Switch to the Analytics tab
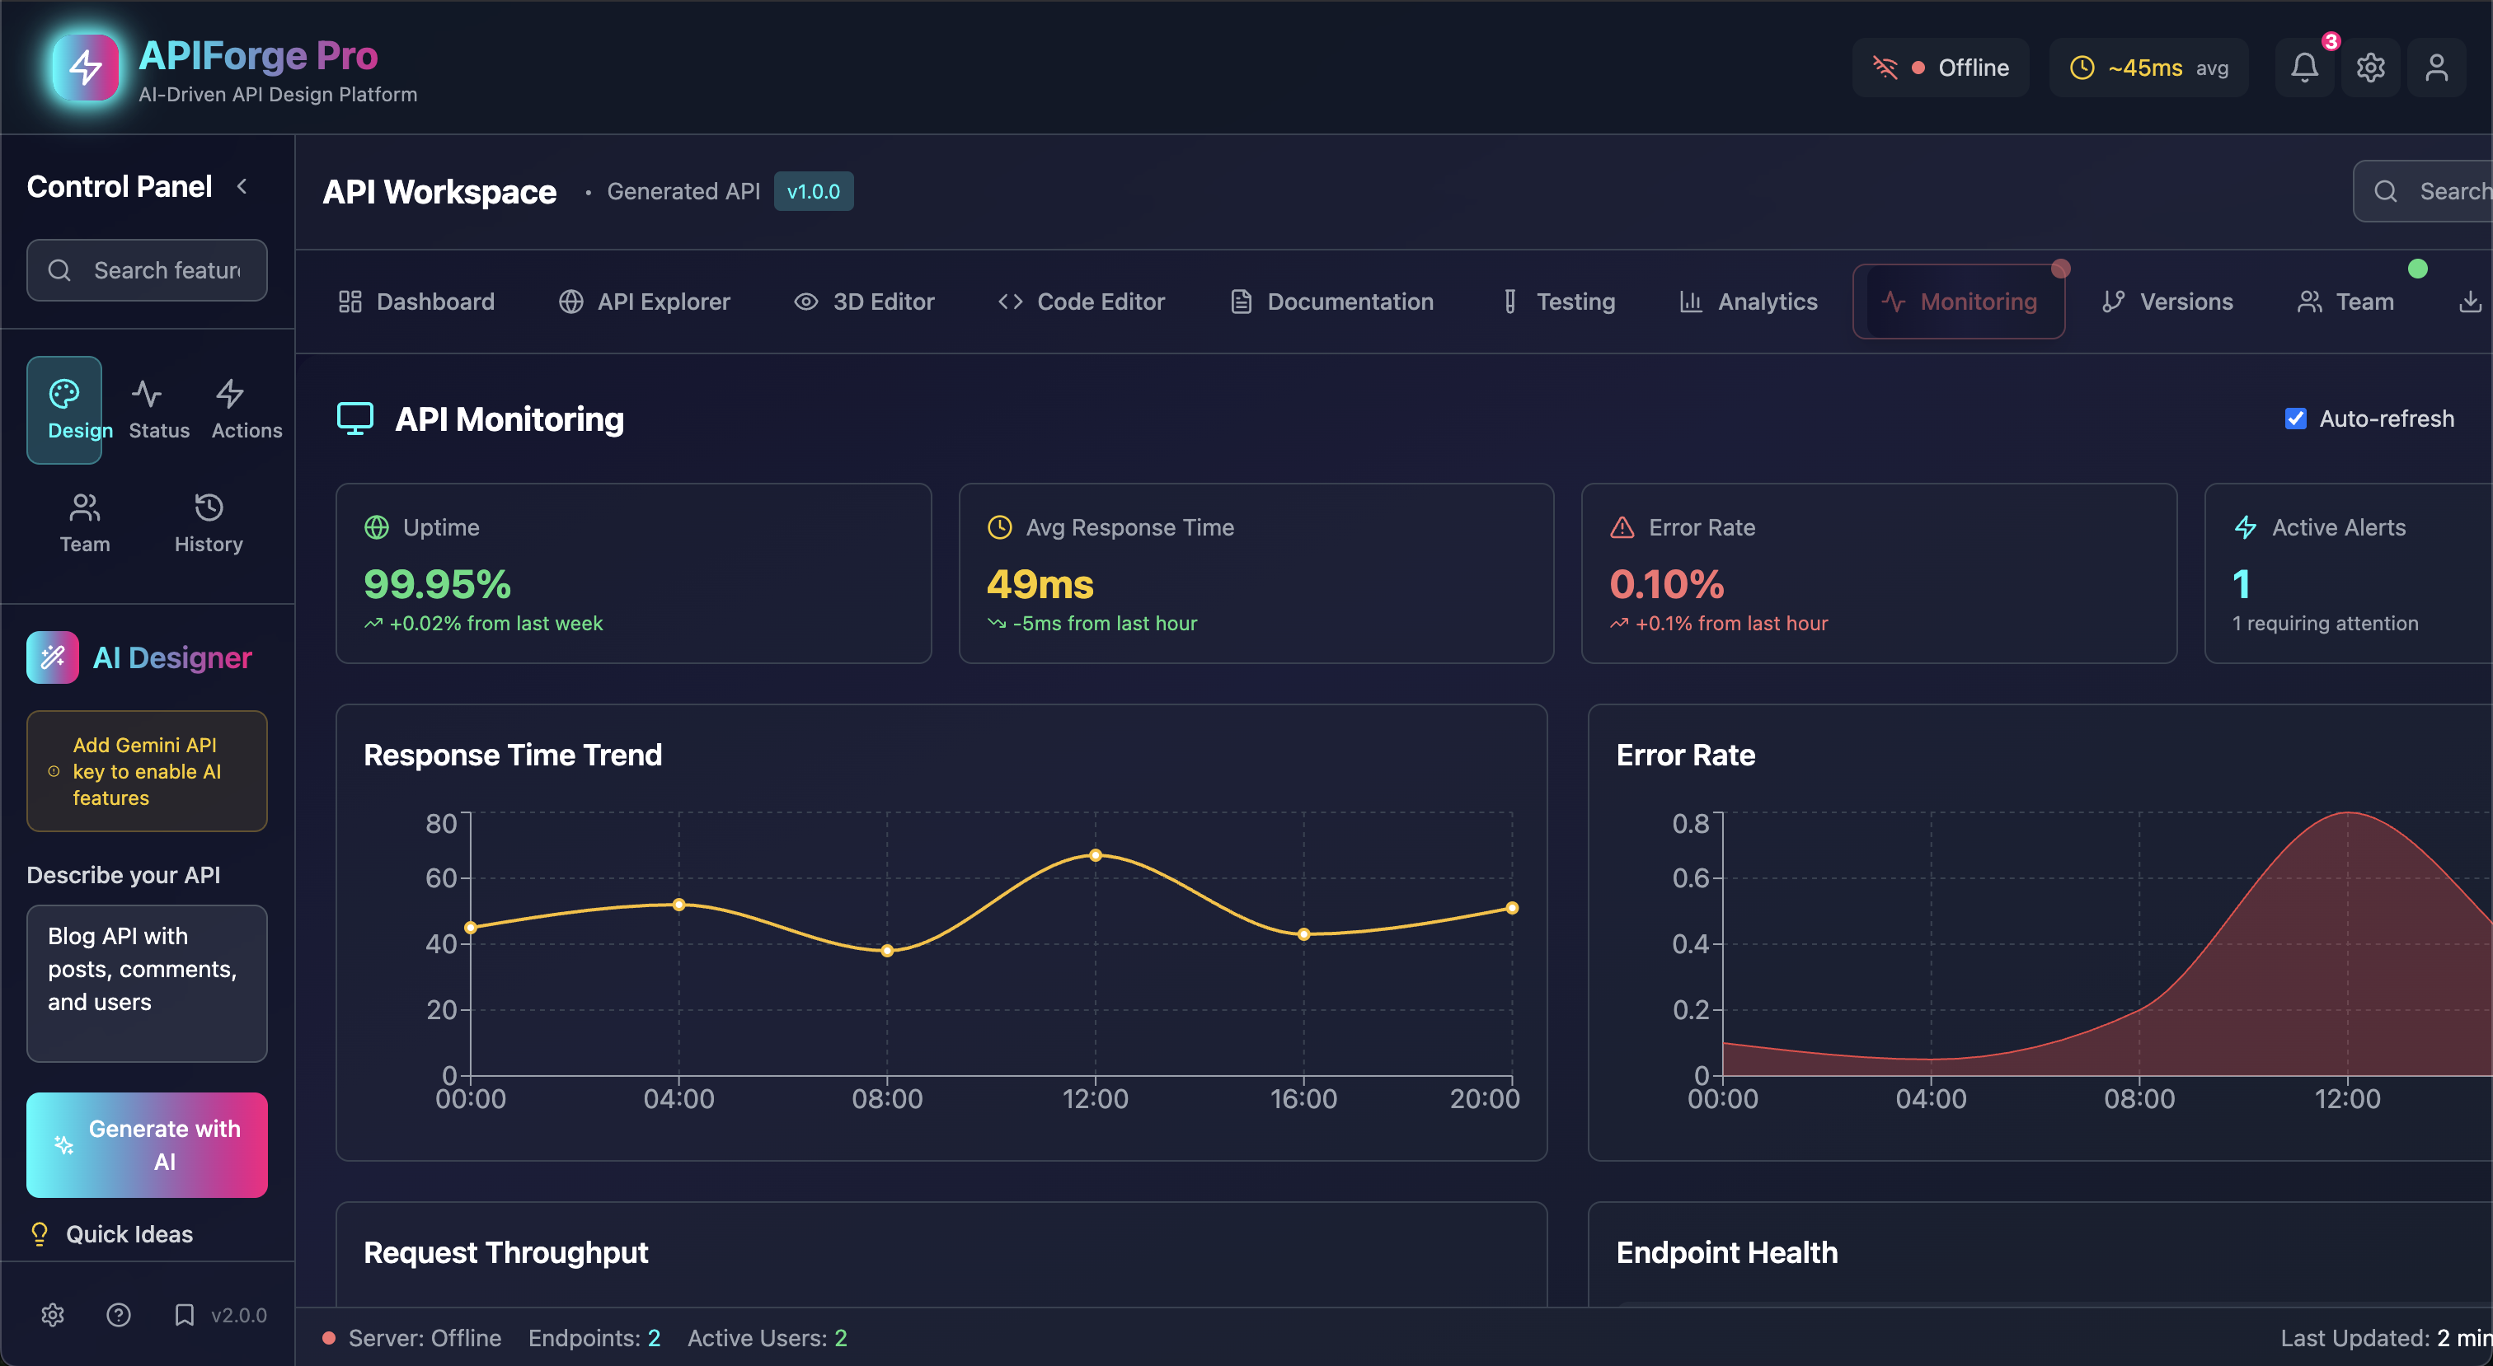Viewport: 2493px width, 1366px height. (x=1748, y=302)
